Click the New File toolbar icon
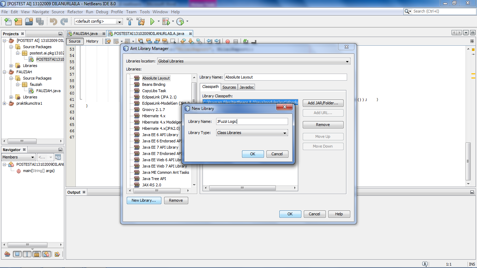 [x=8, y=22]
